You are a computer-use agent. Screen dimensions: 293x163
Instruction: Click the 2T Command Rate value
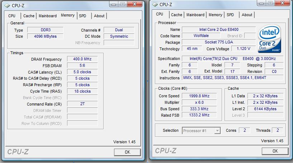(82, 104)
